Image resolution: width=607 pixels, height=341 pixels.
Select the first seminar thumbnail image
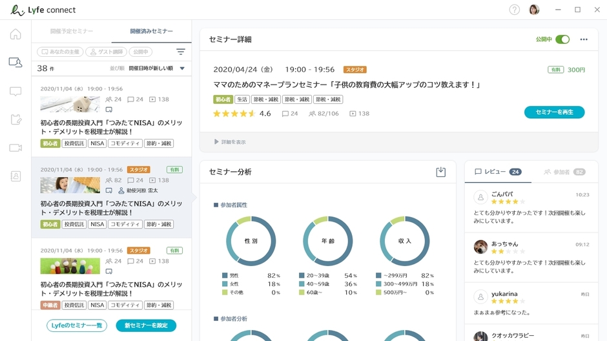pyautogui.click(x=70, y=104)
